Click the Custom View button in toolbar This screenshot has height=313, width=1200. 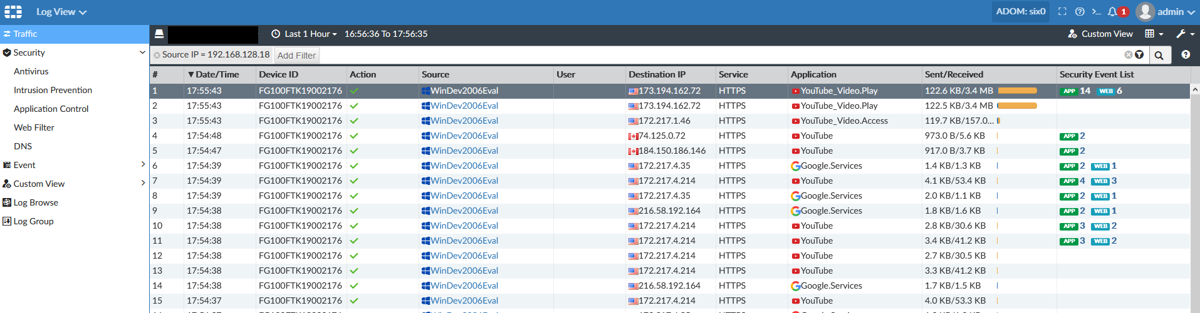click(x=1100, y=34)
